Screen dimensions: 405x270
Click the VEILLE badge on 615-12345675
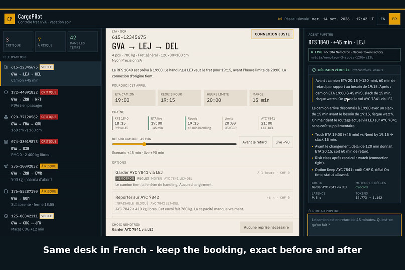pos(47,67)
